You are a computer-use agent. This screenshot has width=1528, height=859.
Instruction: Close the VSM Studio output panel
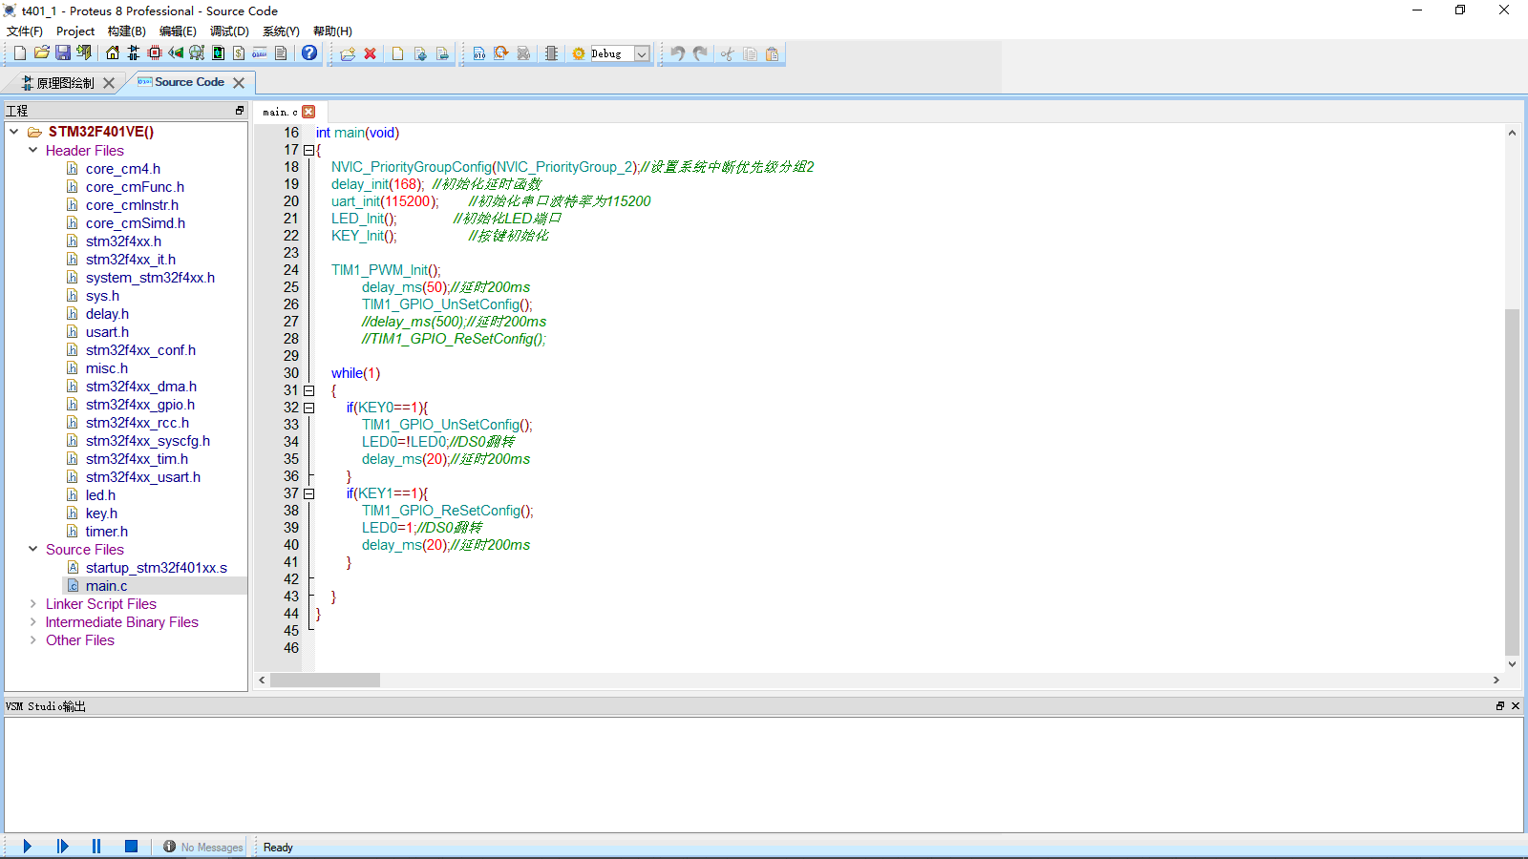[1516, 705]
